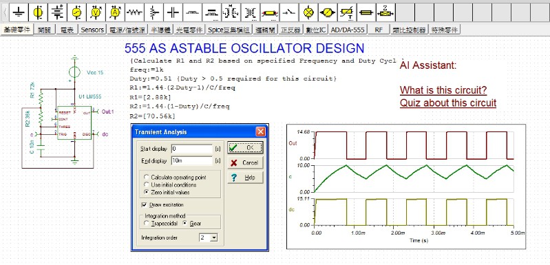
Task: Select the Ammeter component icon
Action: pyautogui.click(x=115, y=12)
